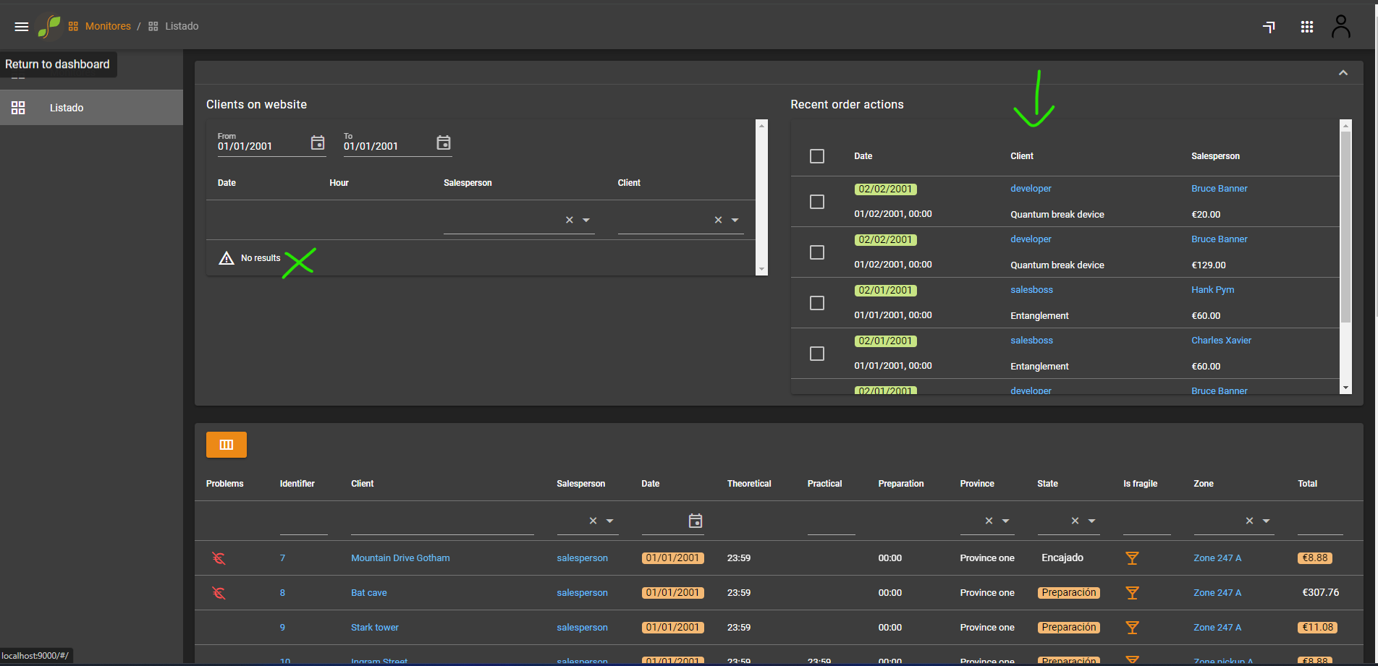Click Monitores breadcrumb icon
This screenshot has height=666, width=1378.
[x=73, y=26]
